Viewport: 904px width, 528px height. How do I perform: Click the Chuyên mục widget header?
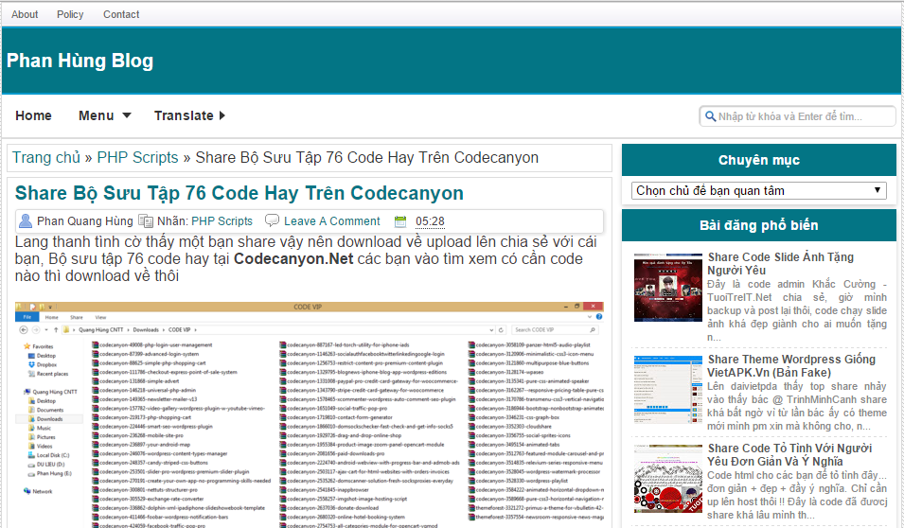click(x=759, y=160)
